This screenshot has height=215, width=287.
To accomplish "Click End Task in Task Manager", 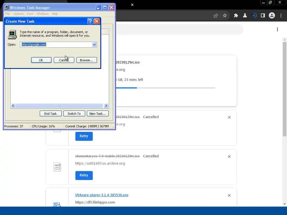I will pyautogui.click(x=50, y=114).
